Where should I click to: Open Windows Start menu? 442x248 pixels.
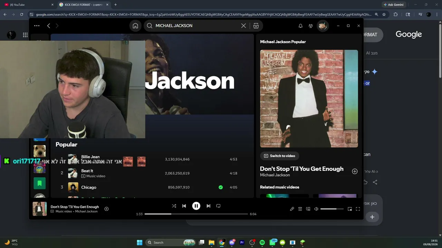click(140, 242)
